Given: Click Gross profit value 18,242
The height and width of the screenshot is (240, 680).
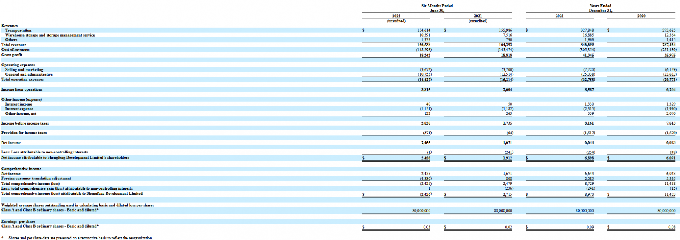Looking at the screenshot, I should tap(425, 55).
